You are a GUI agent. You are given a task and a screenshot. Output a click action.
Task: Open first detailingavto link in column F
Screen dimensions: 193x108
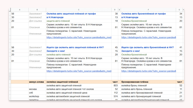coord(149,37)
